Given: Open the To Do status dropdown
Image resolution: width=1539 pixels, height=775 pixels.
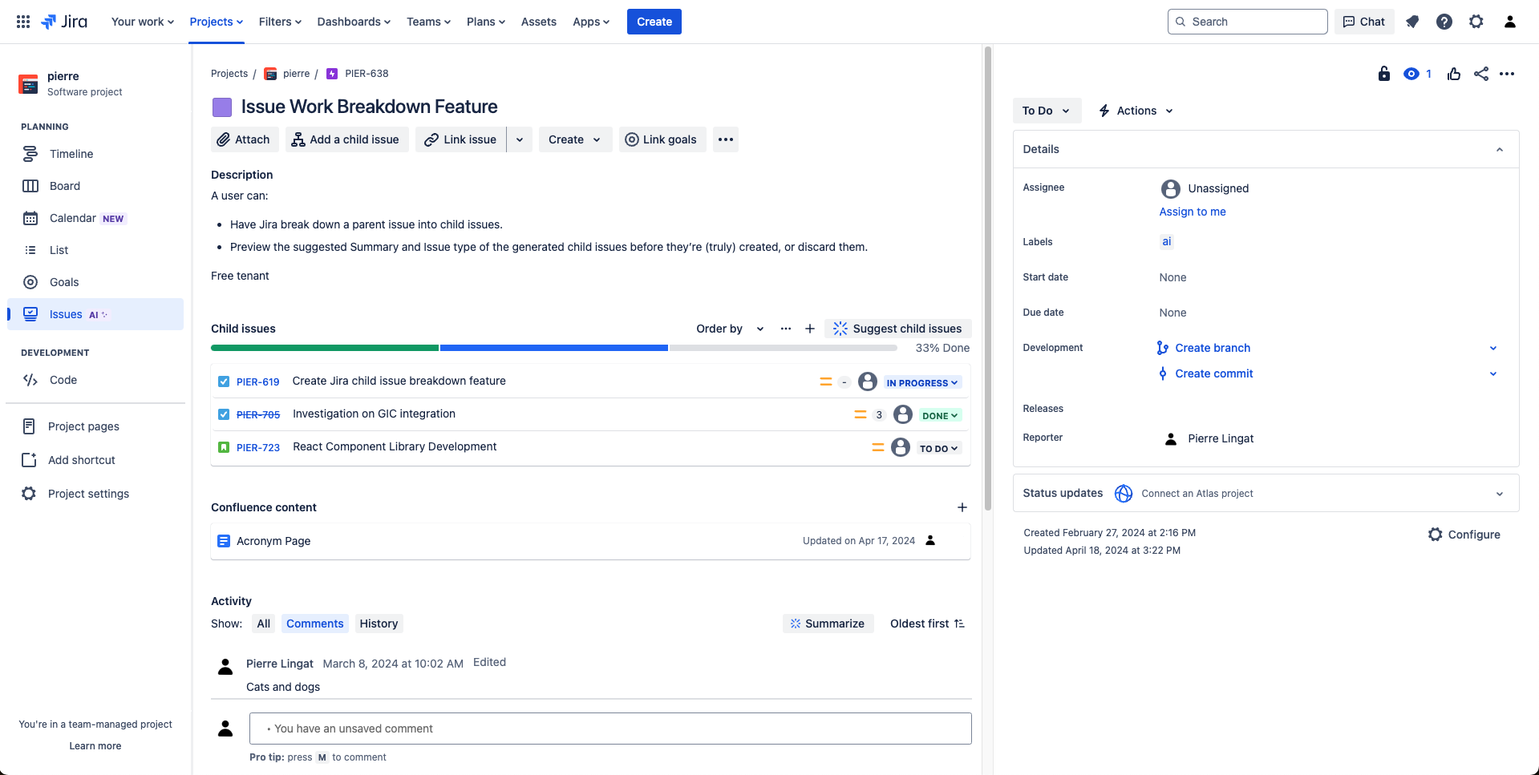Looking at the screenshot, I should coord(1047,111).
